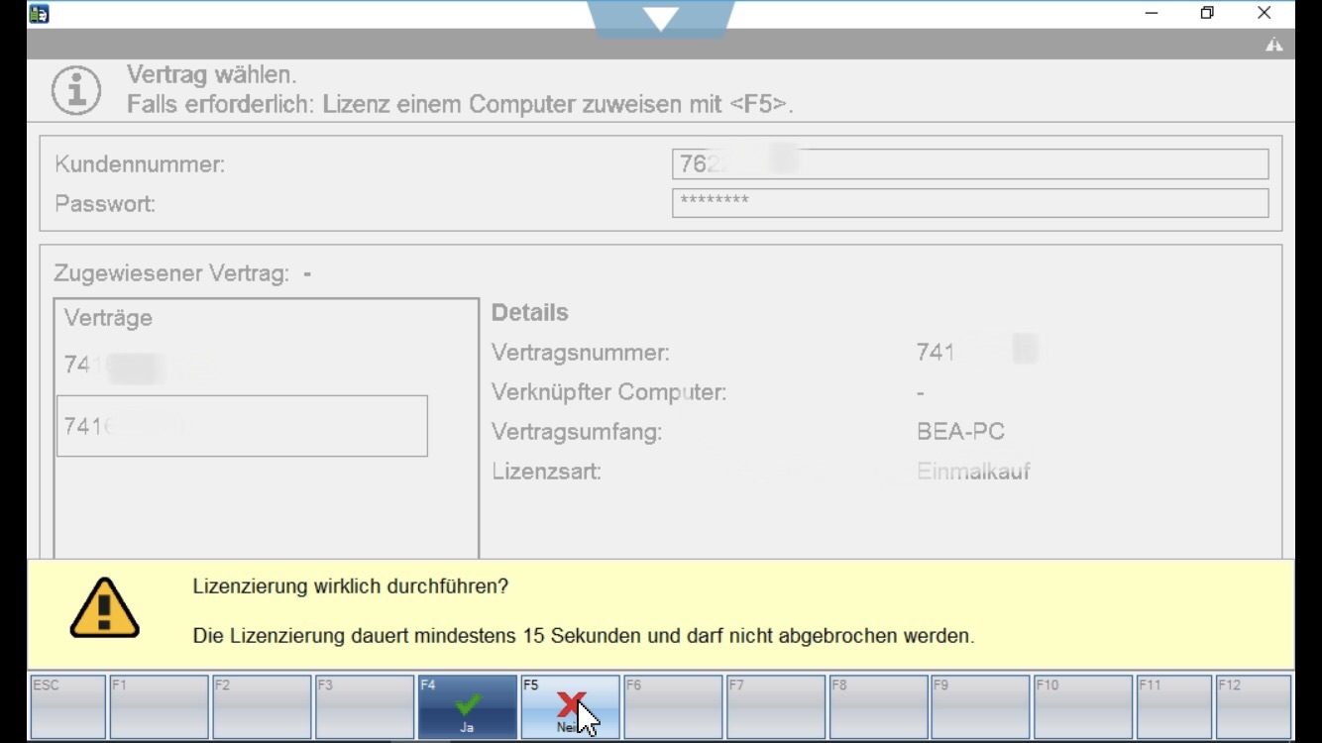
Task: Select the first contract in Verträge list
Action: [139, 367]
